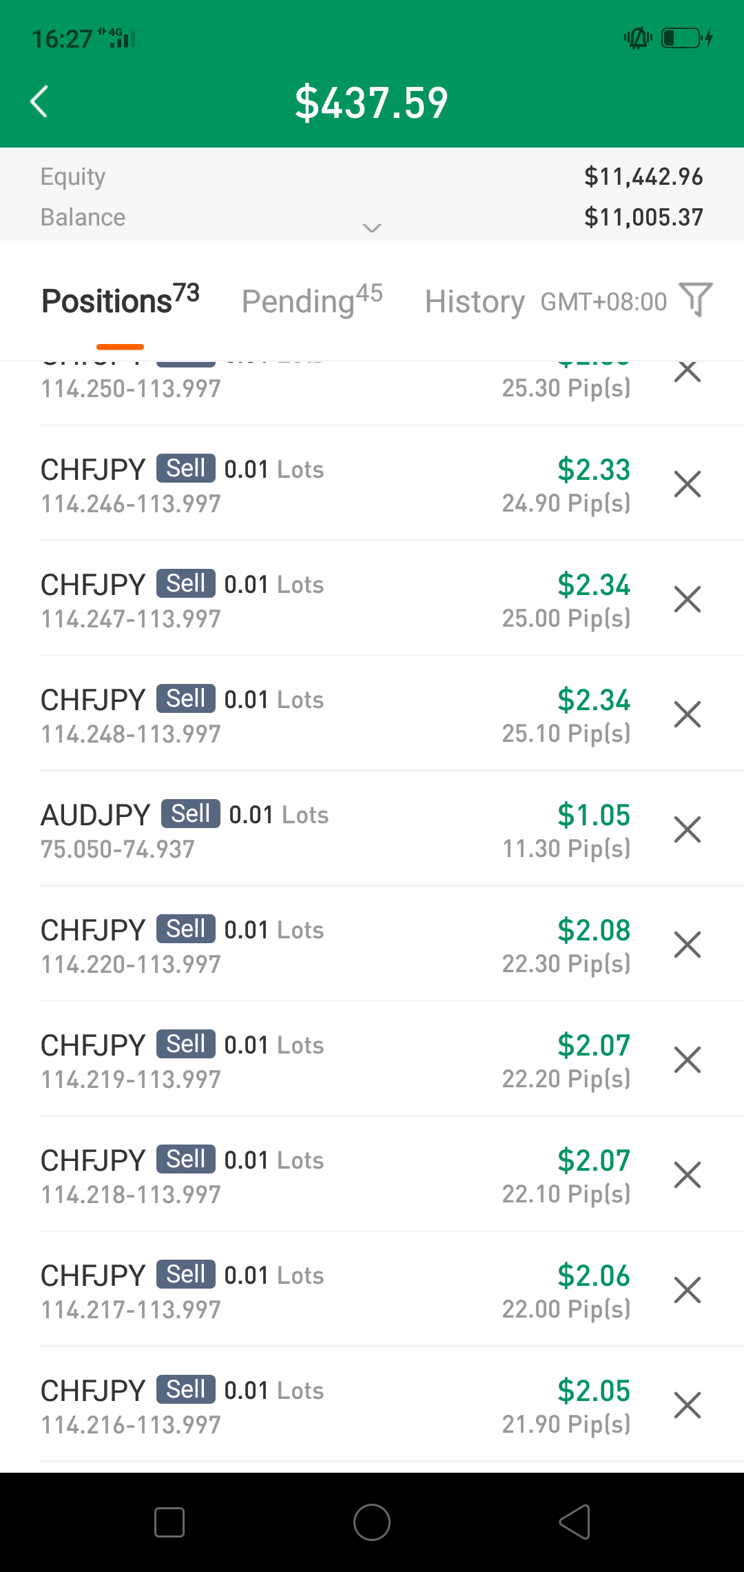The image size is (744, 1572).
Task: Close CHFJPY position opened at 114.218
Action: pos(687,1175)
